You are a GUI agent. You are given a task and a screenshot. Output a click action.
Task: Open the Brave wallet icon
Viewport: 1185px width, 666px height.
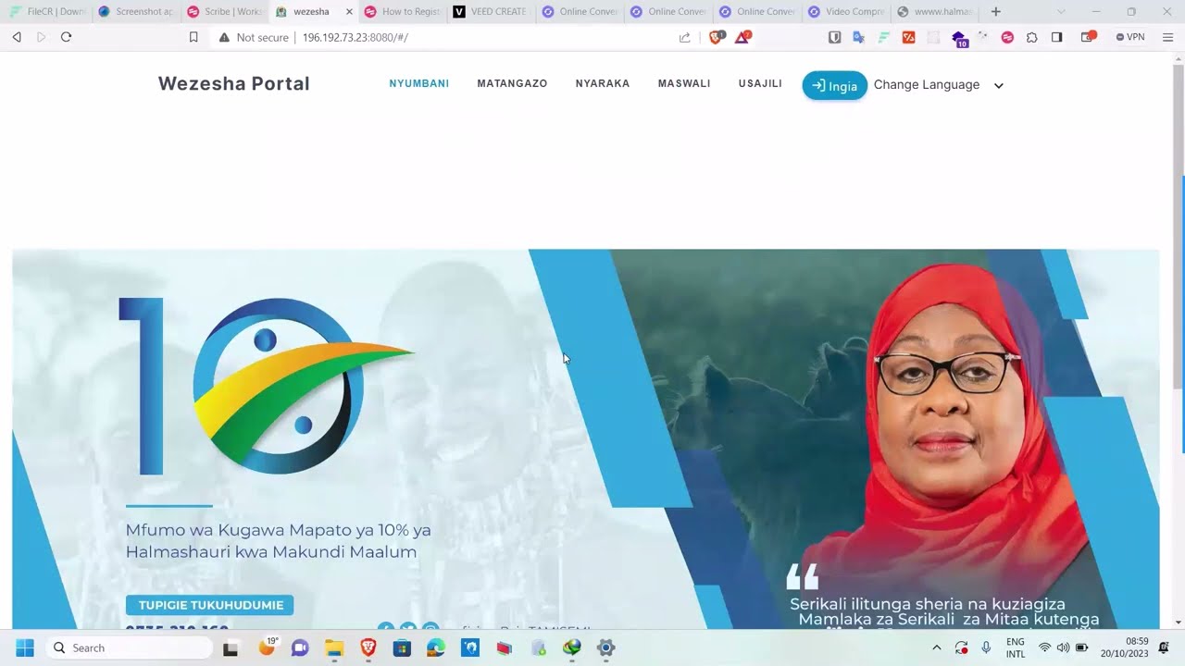point(1088,37)
